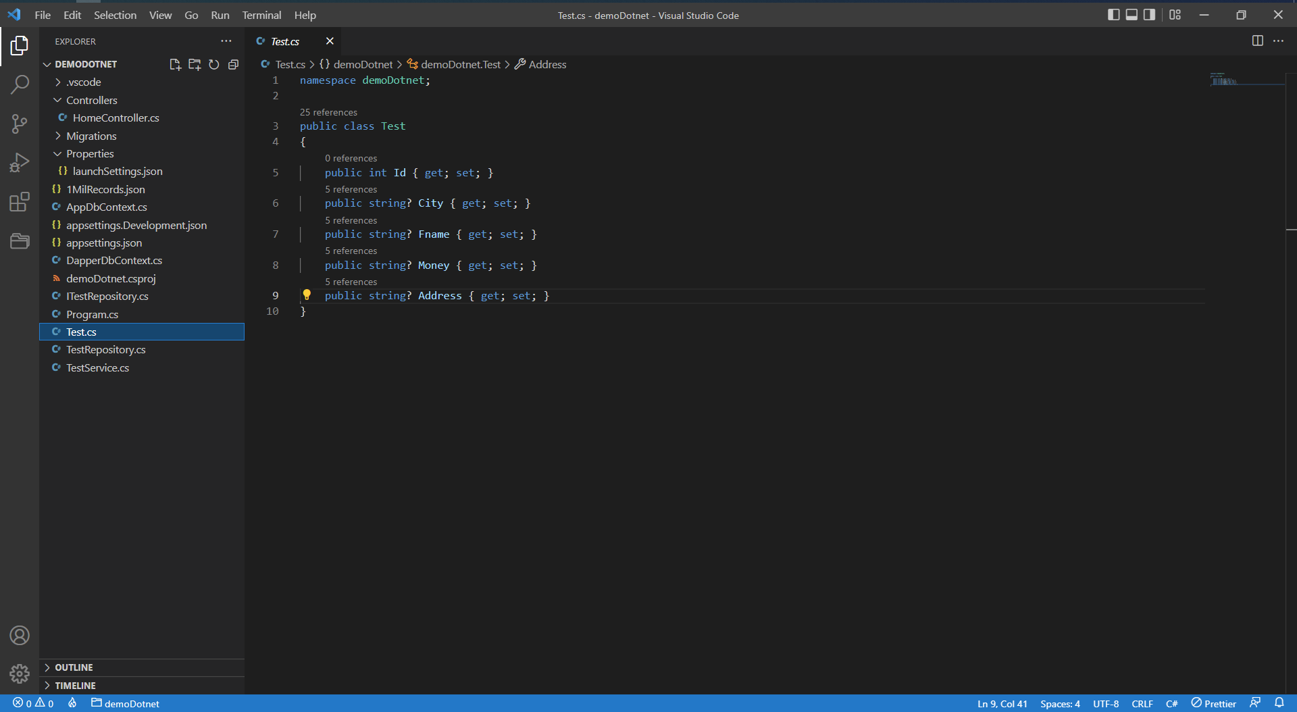Click Ln 9, Col 41 in status bar
Screen dimensions: 1297x712
point(1002,703)
